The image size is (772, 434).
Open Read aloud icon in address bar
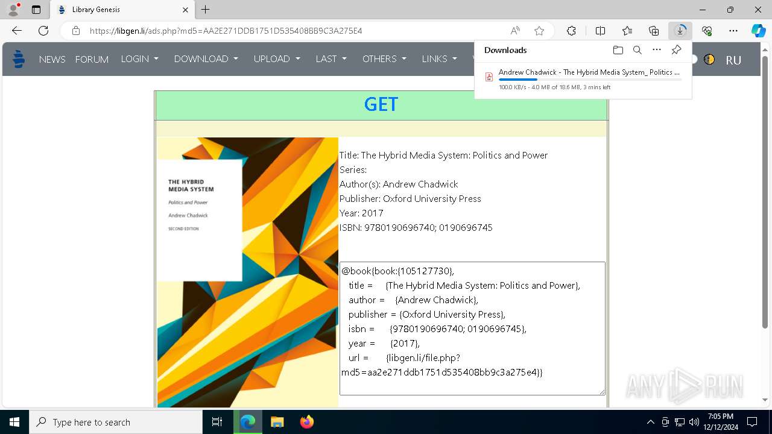pos(515,31)
